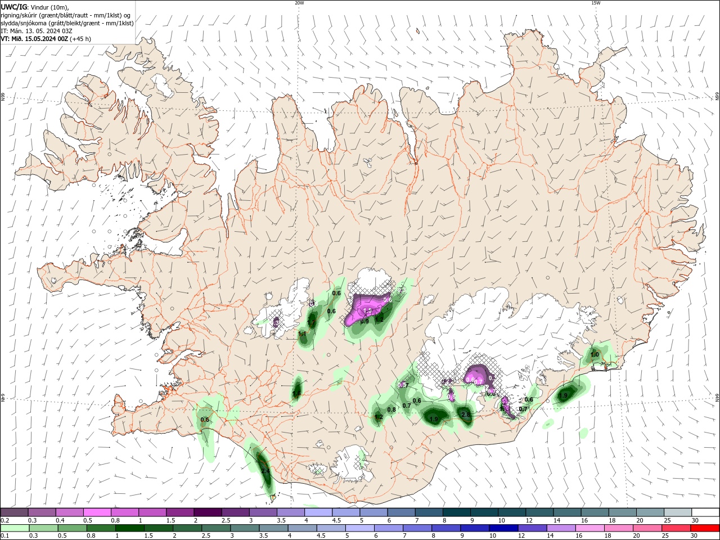Click the dusky purple 0.2 swatch in upper legend row
Viewport: 720px width, 540px height.
tap(14, 512)
